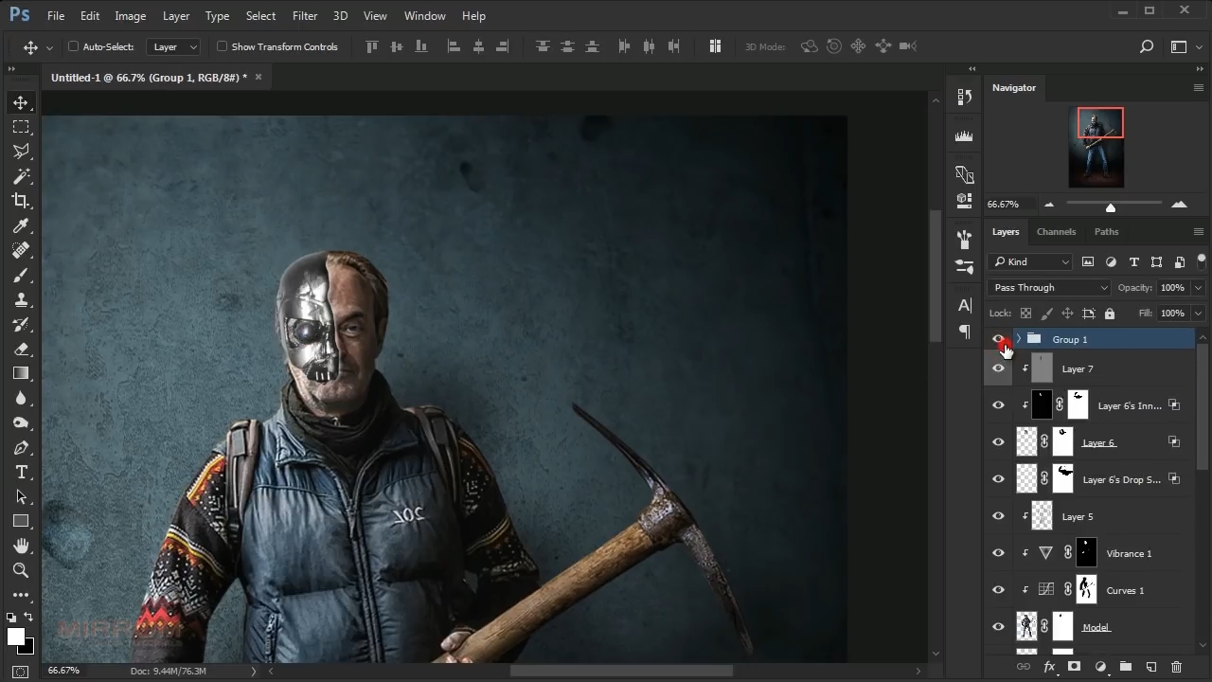Select the Clone Stamp tool

[x=21, y=299]
